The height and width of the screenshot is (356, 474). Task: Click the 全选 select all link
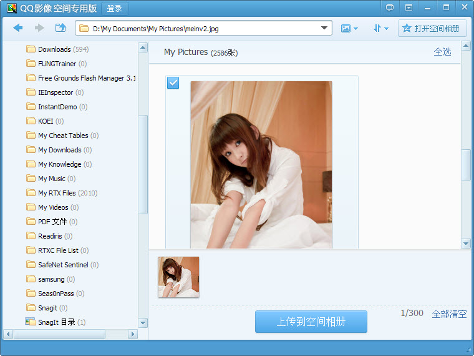pyautogui.click(x=442, y=52)
